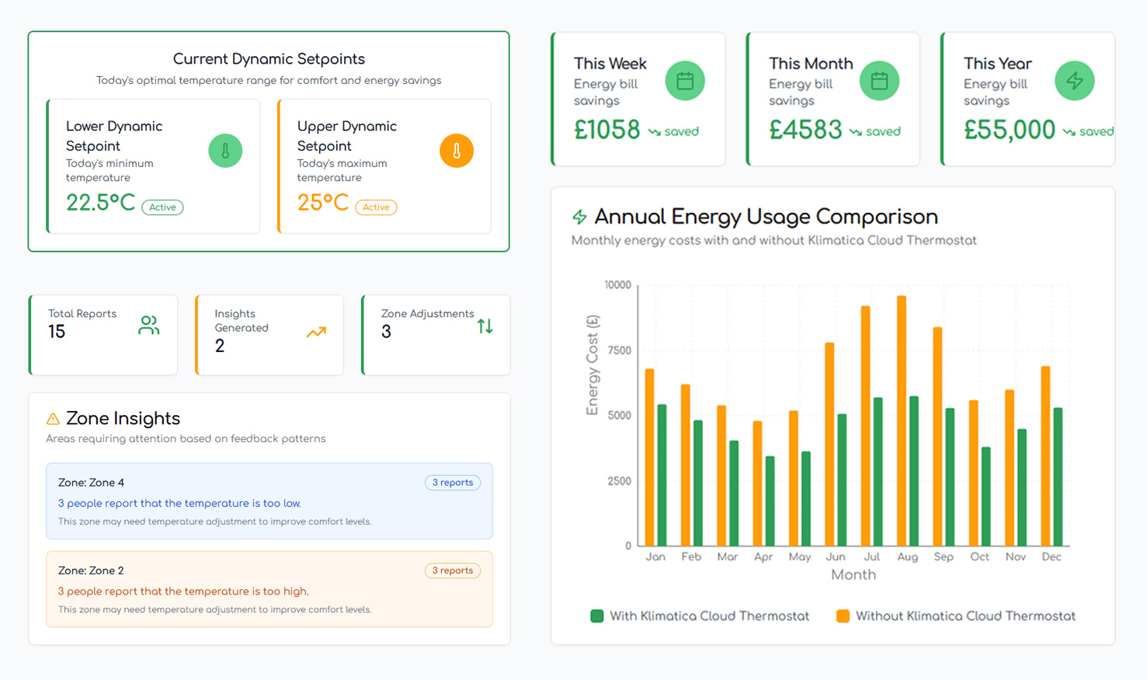
Task: Click the up-down arrows icon in Zone Adjustments
Action: 485,326
